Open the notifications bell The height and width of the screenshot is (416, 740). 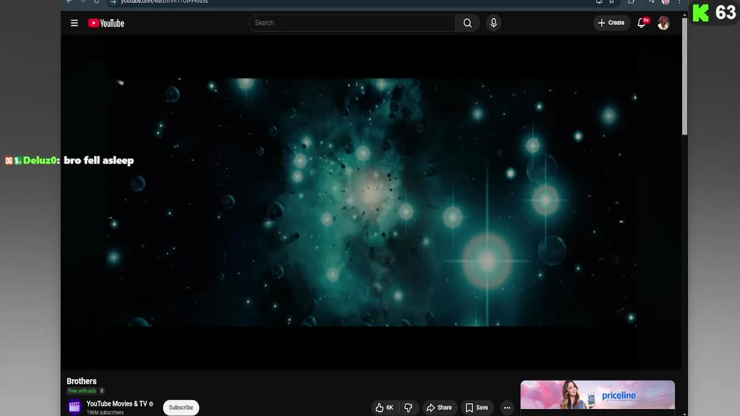tap(642, 23)
